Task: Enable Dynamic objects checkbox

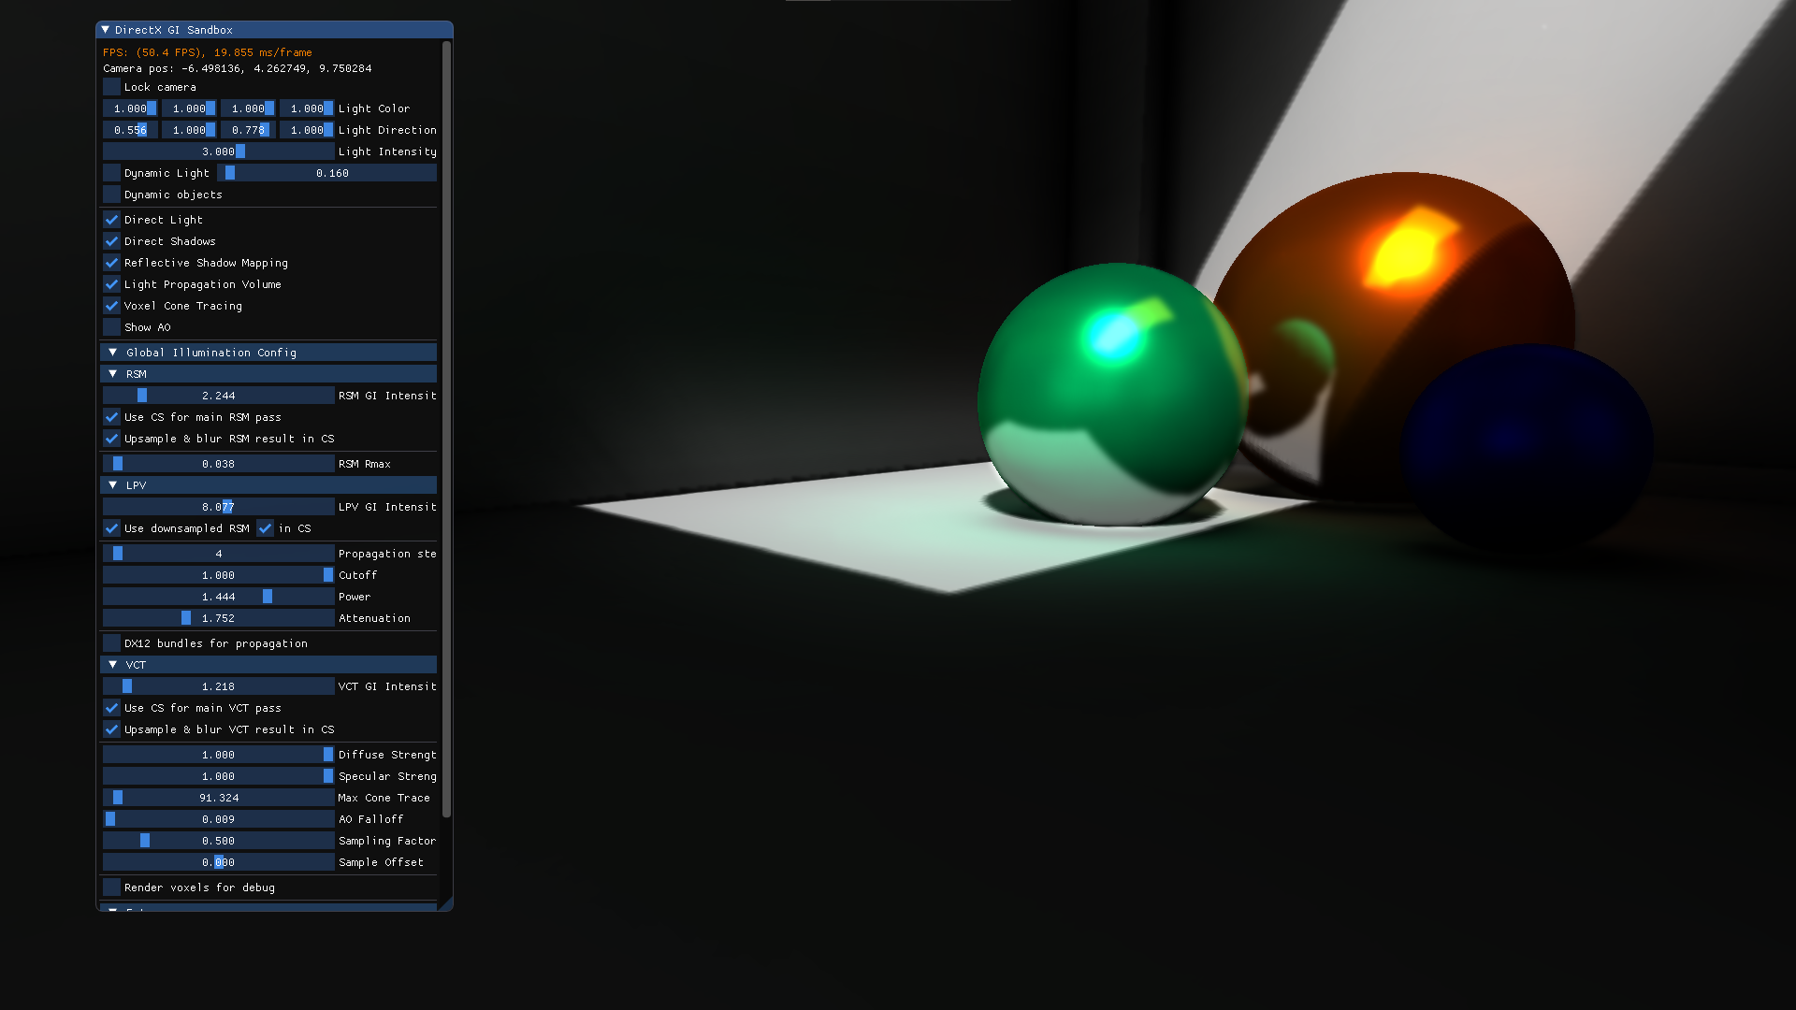Action: coord(112,195)
